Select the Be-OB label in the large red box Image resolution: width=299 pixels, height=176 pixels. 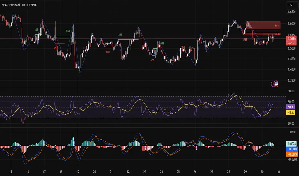point(277,26)
